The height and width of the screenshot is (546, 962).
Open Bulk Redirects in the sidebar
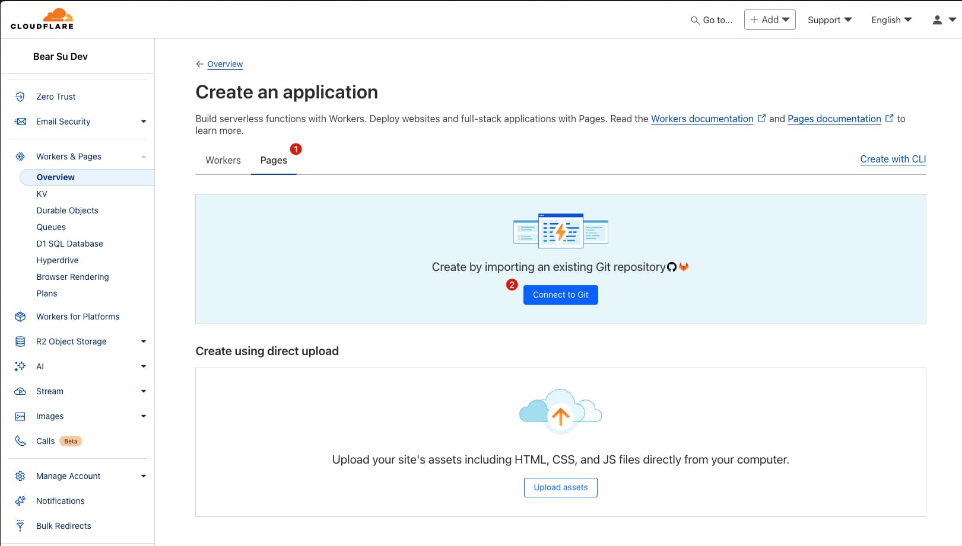pyautogui.click(x=64, y=526)
